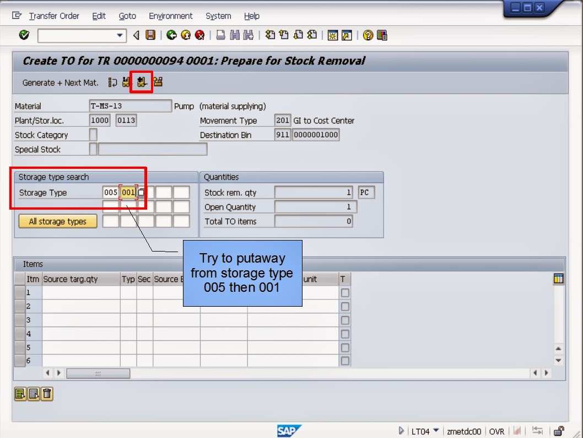
Task: Open the Transfer Order menu
Action: click(53, 16)
